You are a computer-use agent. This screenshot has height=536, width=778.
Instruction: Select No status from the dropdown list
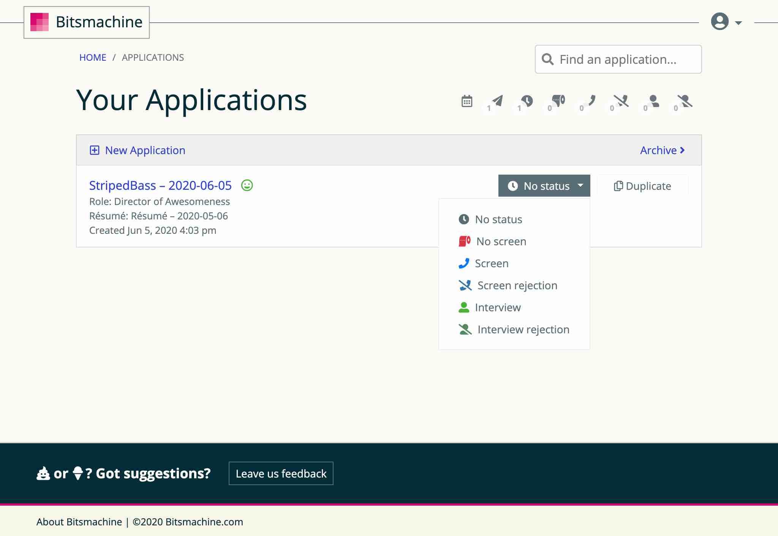498,219
